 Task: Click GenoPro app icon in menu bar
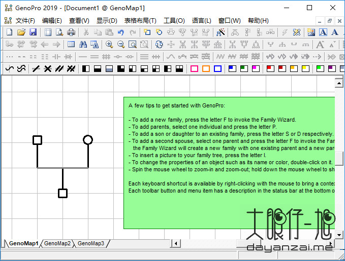point(8,21)
